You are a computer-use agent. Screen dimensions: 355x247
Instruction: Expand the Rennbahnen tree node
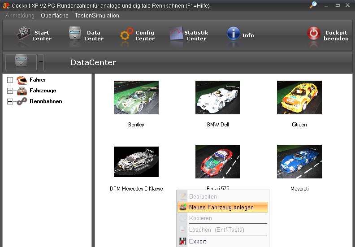coord(10,101)
